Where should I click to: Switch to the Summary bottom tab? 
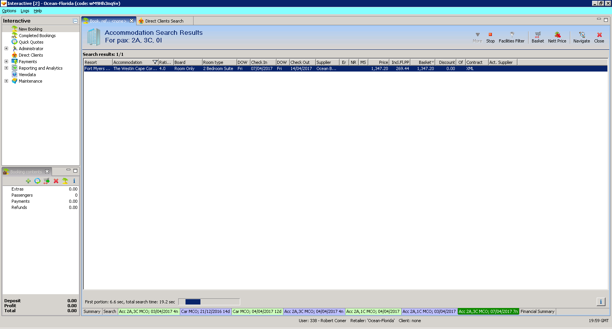tap(92, 311)
